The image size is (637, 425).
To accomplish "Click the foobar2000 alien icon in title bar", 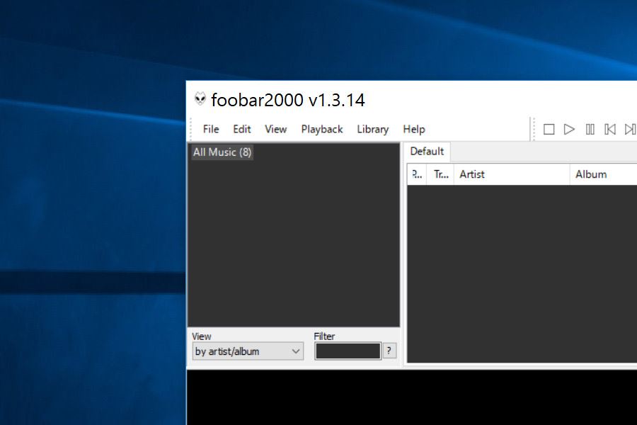I will click(x=200, y=100).
